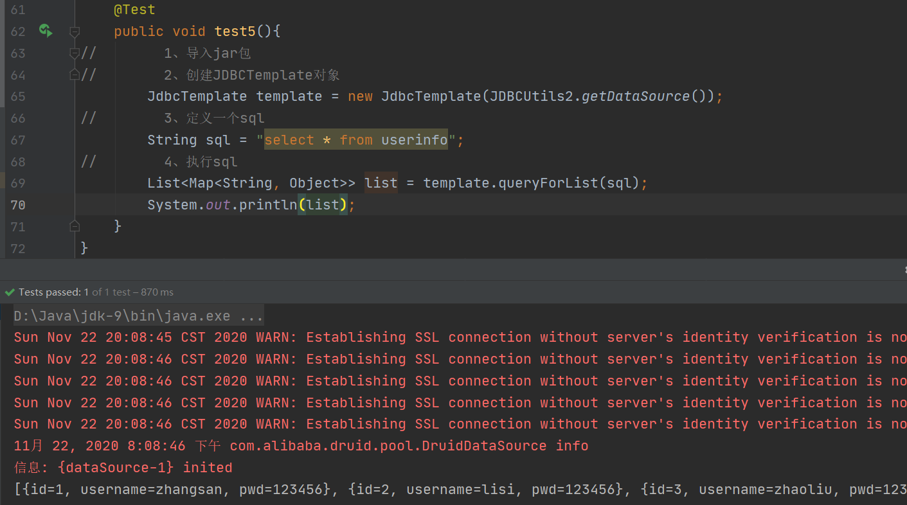
Task: Collapse the fold end marker on line 71
Action: coord(75,226)
